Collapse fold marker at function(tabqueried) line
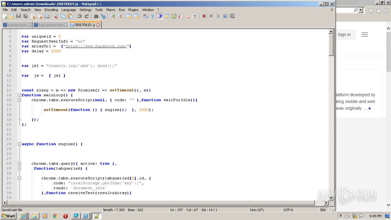Viewport: 391px width, 220px height. click(19, 168)
